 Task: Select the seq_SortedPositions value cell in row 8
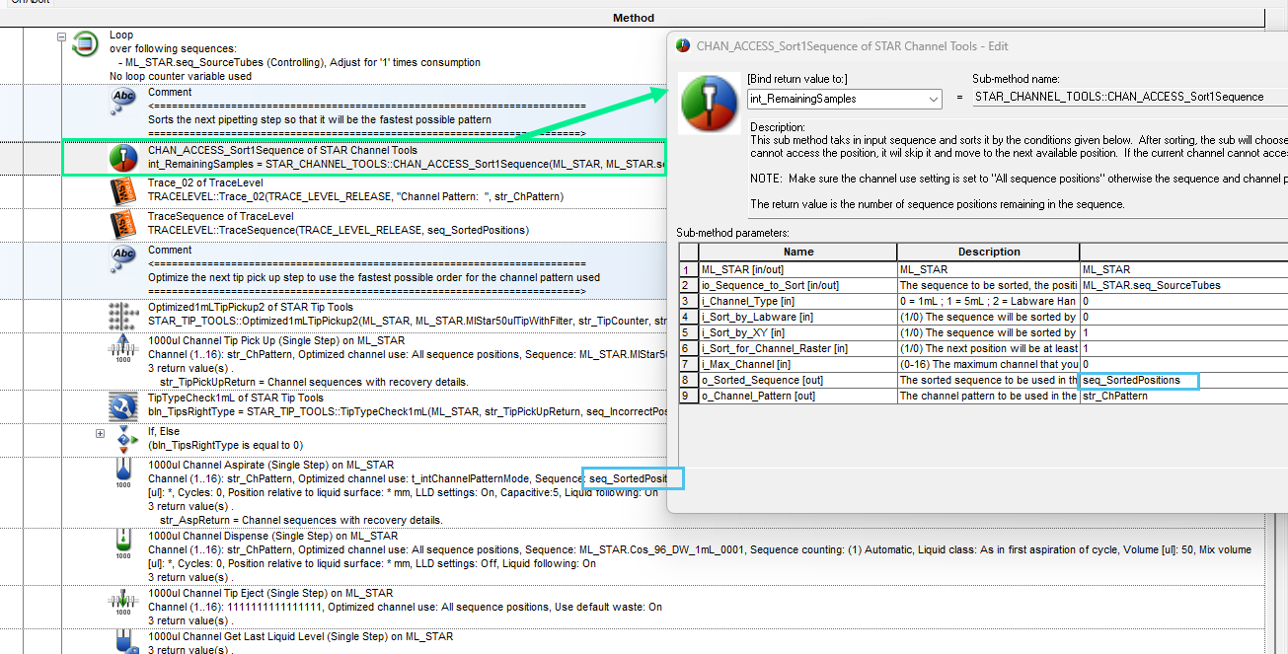[x=1139, y=380]
